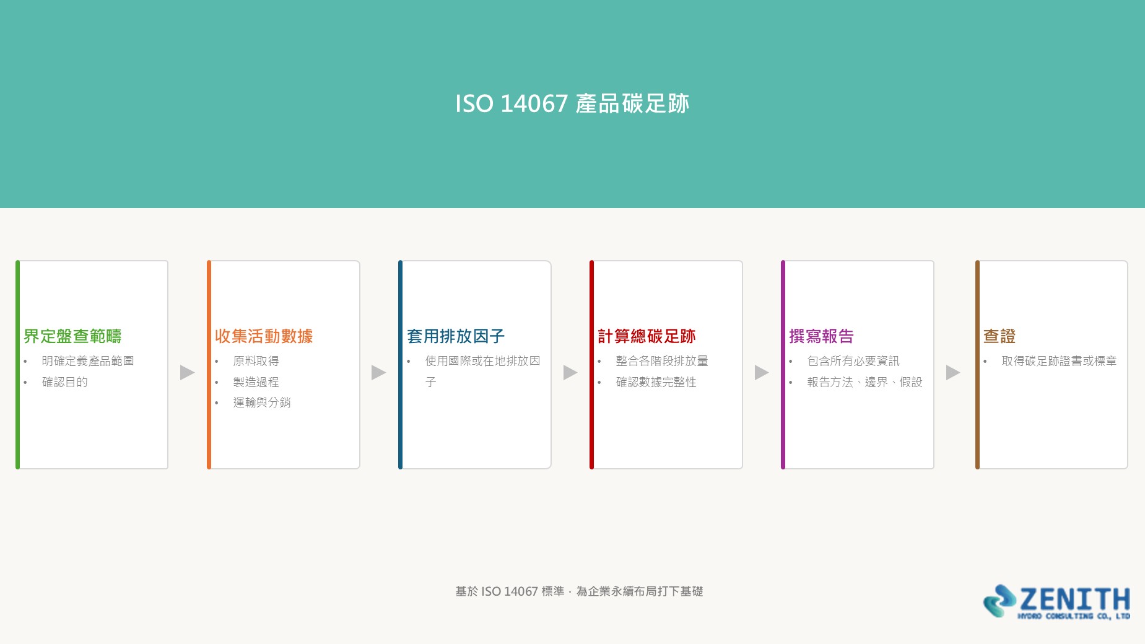1145x644 pixels.
Task: Click the arrow after 計算總碳足跡 card
Action: (x=762, y=372)
